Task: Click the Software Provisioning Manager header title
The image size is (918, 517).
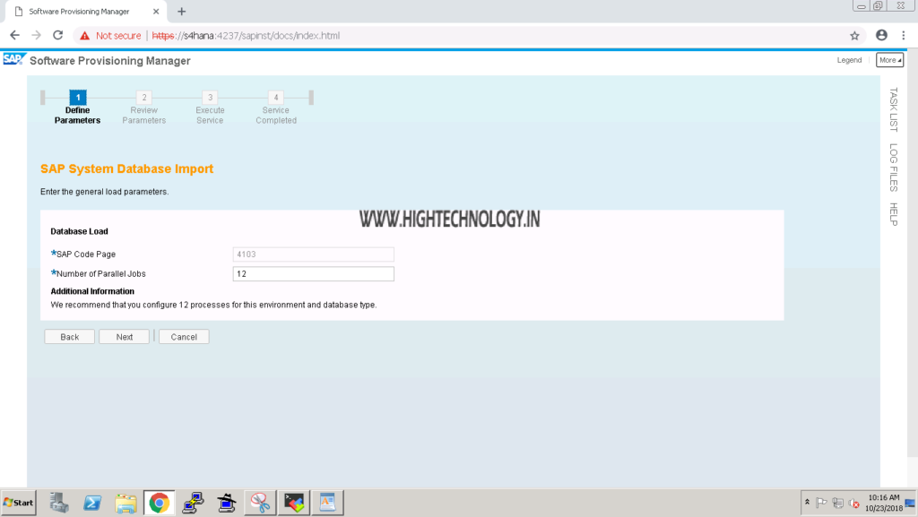Action: (x=110, y=61)
